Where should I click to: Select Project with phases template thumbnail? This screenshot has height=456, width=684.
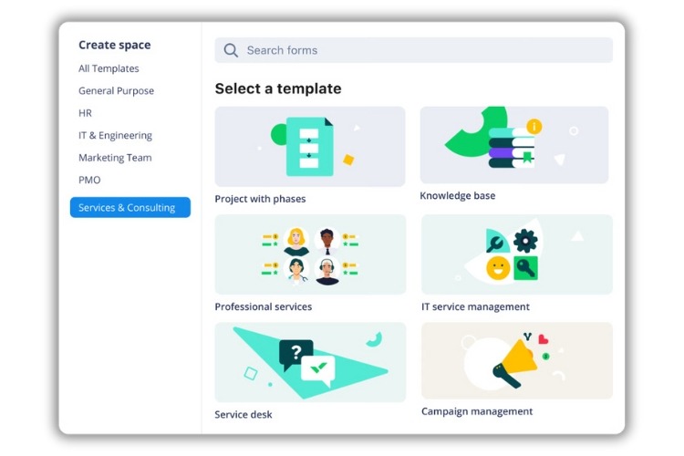pyautogui.click(x=310, y=147)
